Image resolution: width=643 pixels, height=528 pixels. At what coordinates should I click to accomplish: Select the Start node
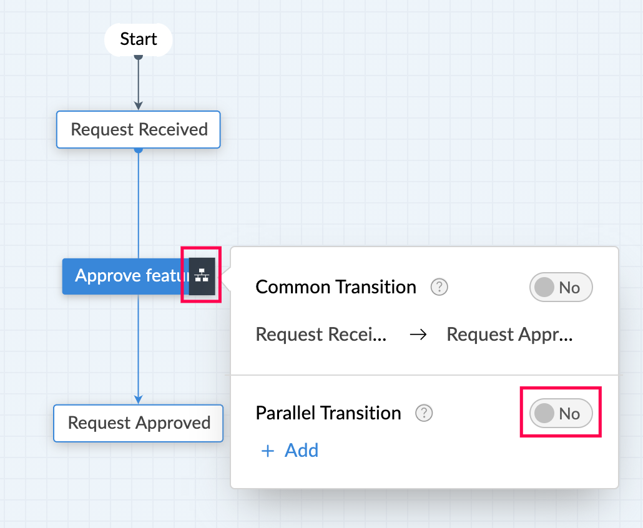138,39
